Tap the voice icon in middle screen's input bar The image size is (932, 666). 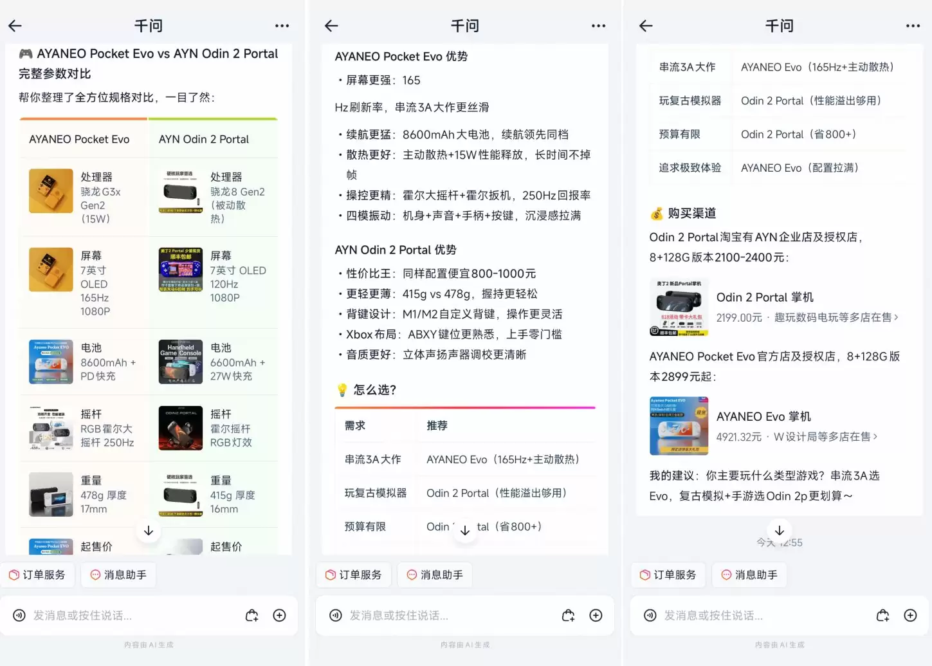click(336, 616)
